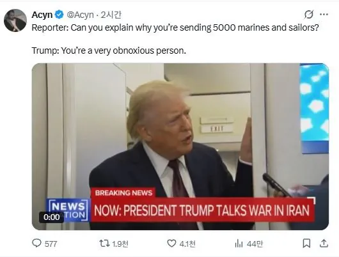Open the reply comment icon

pos(36,243)
